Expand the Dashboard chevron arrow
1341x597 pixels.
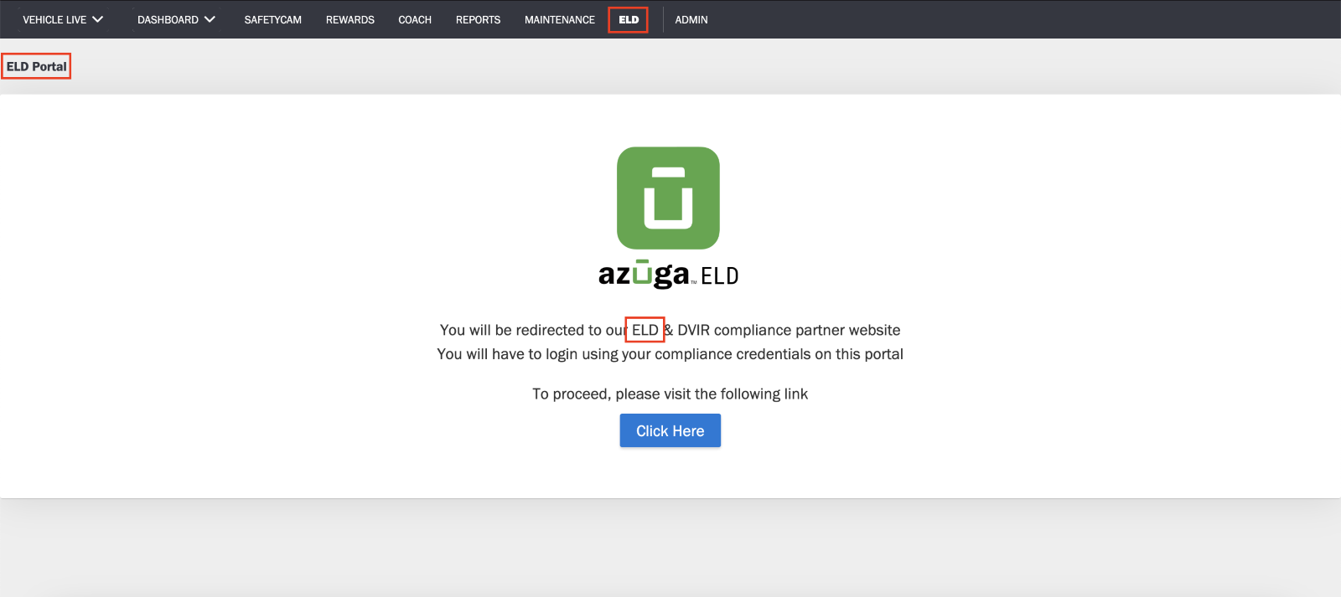pyautogui.click(x=210, y=19)
